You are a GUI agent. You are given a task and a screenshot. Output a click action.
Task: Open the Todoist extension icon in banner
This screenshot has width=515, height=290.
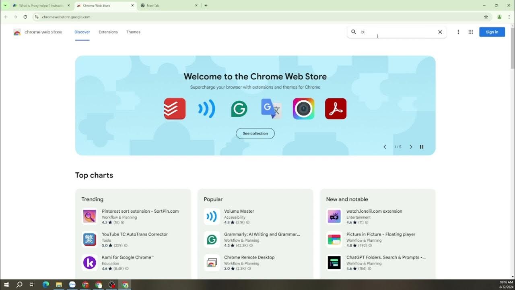[175, 109]
